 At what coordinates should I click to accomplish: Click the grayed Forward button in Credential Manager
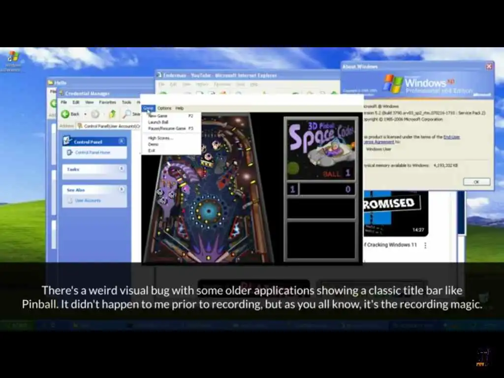tap(95, 114)
